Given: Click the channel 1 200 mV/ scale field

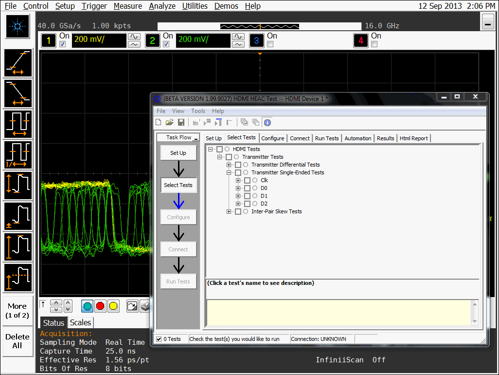Looking at the screenshot, I should (x=99, y=40).
